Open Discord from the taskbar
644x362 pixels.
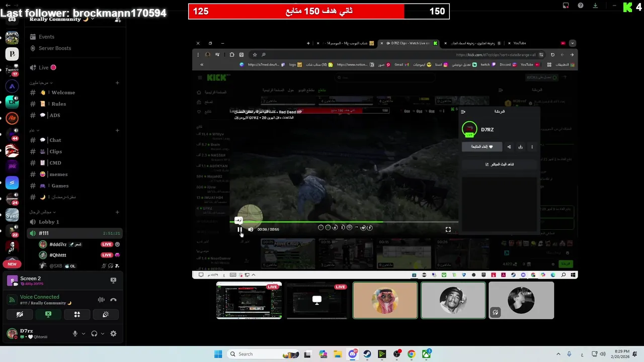[353, 354]
